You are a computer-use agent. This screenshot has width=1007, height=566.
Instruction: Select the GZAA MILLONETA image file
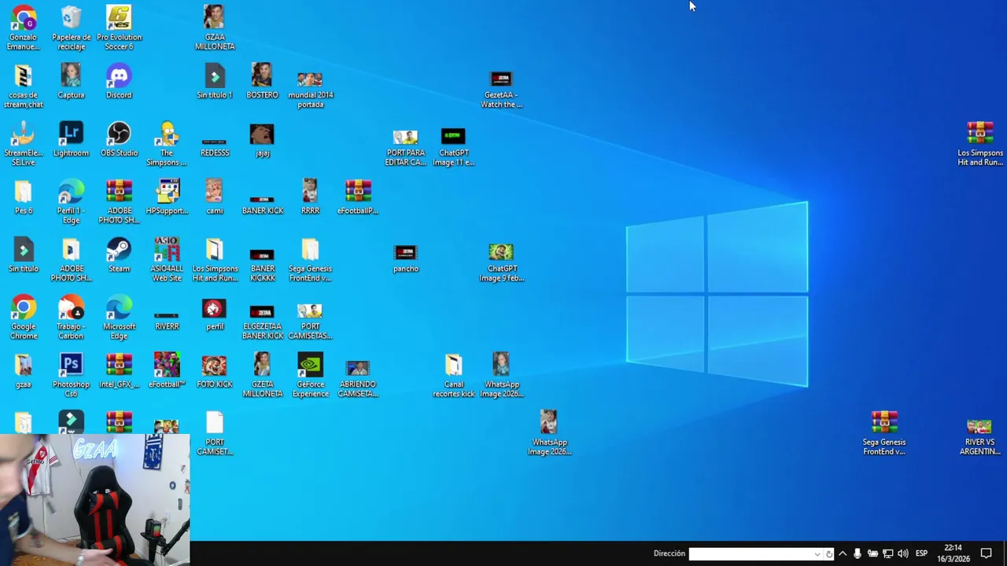click(x=214, y=28)
